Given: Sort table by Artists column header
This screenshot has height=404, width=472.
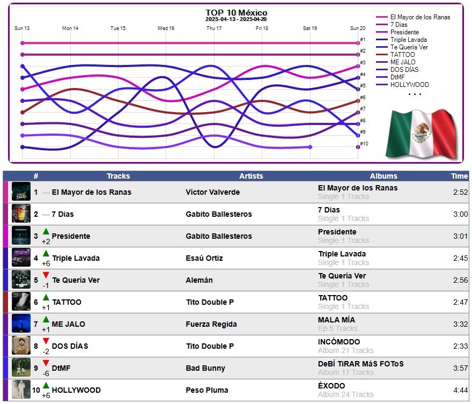Looking at the screenshot, I should pos(251,176).
